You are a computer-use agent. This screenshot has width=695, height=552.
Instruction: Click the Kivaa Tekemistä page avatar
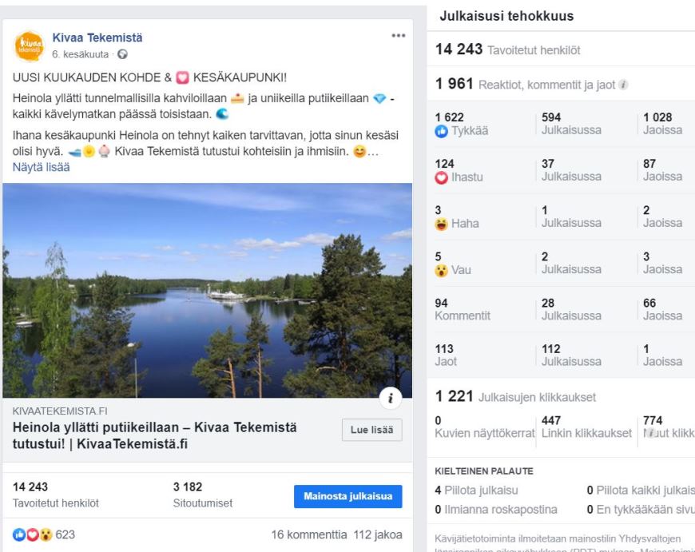pyautogui.click(x=30, y=46)
